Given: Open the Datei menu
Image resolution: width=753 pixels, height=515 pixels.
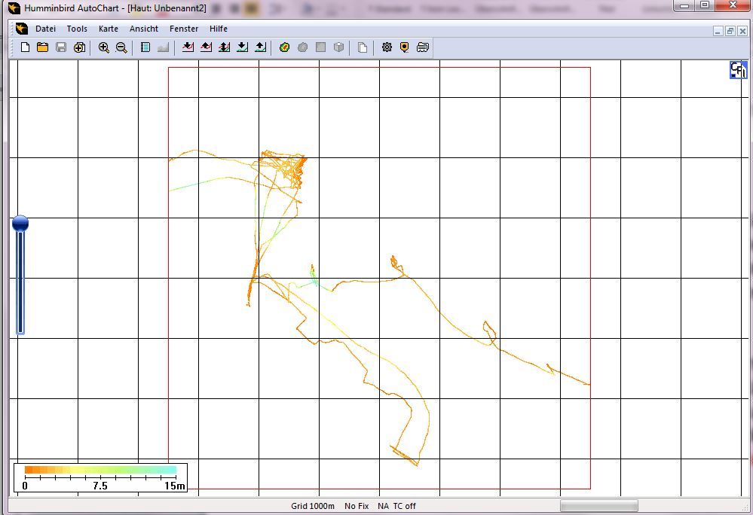Looking at the screenshot, I should pyautogui.click(x=45, y=29).
